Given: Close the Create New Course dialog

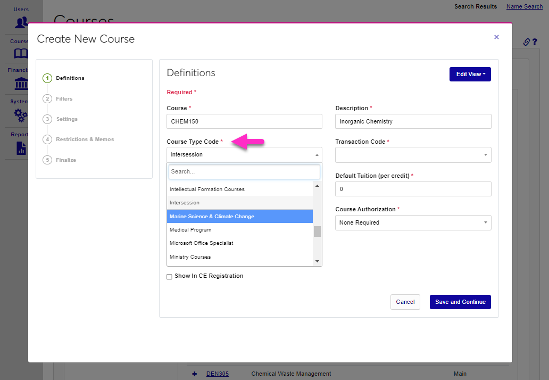Looking at the screenshot, I should tap(496, 37).
